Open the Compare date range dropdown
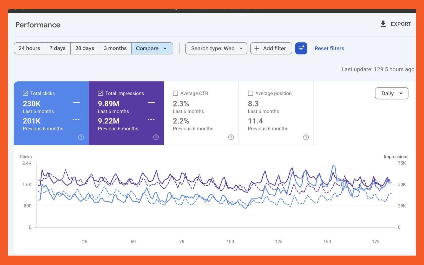This screenshot has height=265, width=424. 152,48
